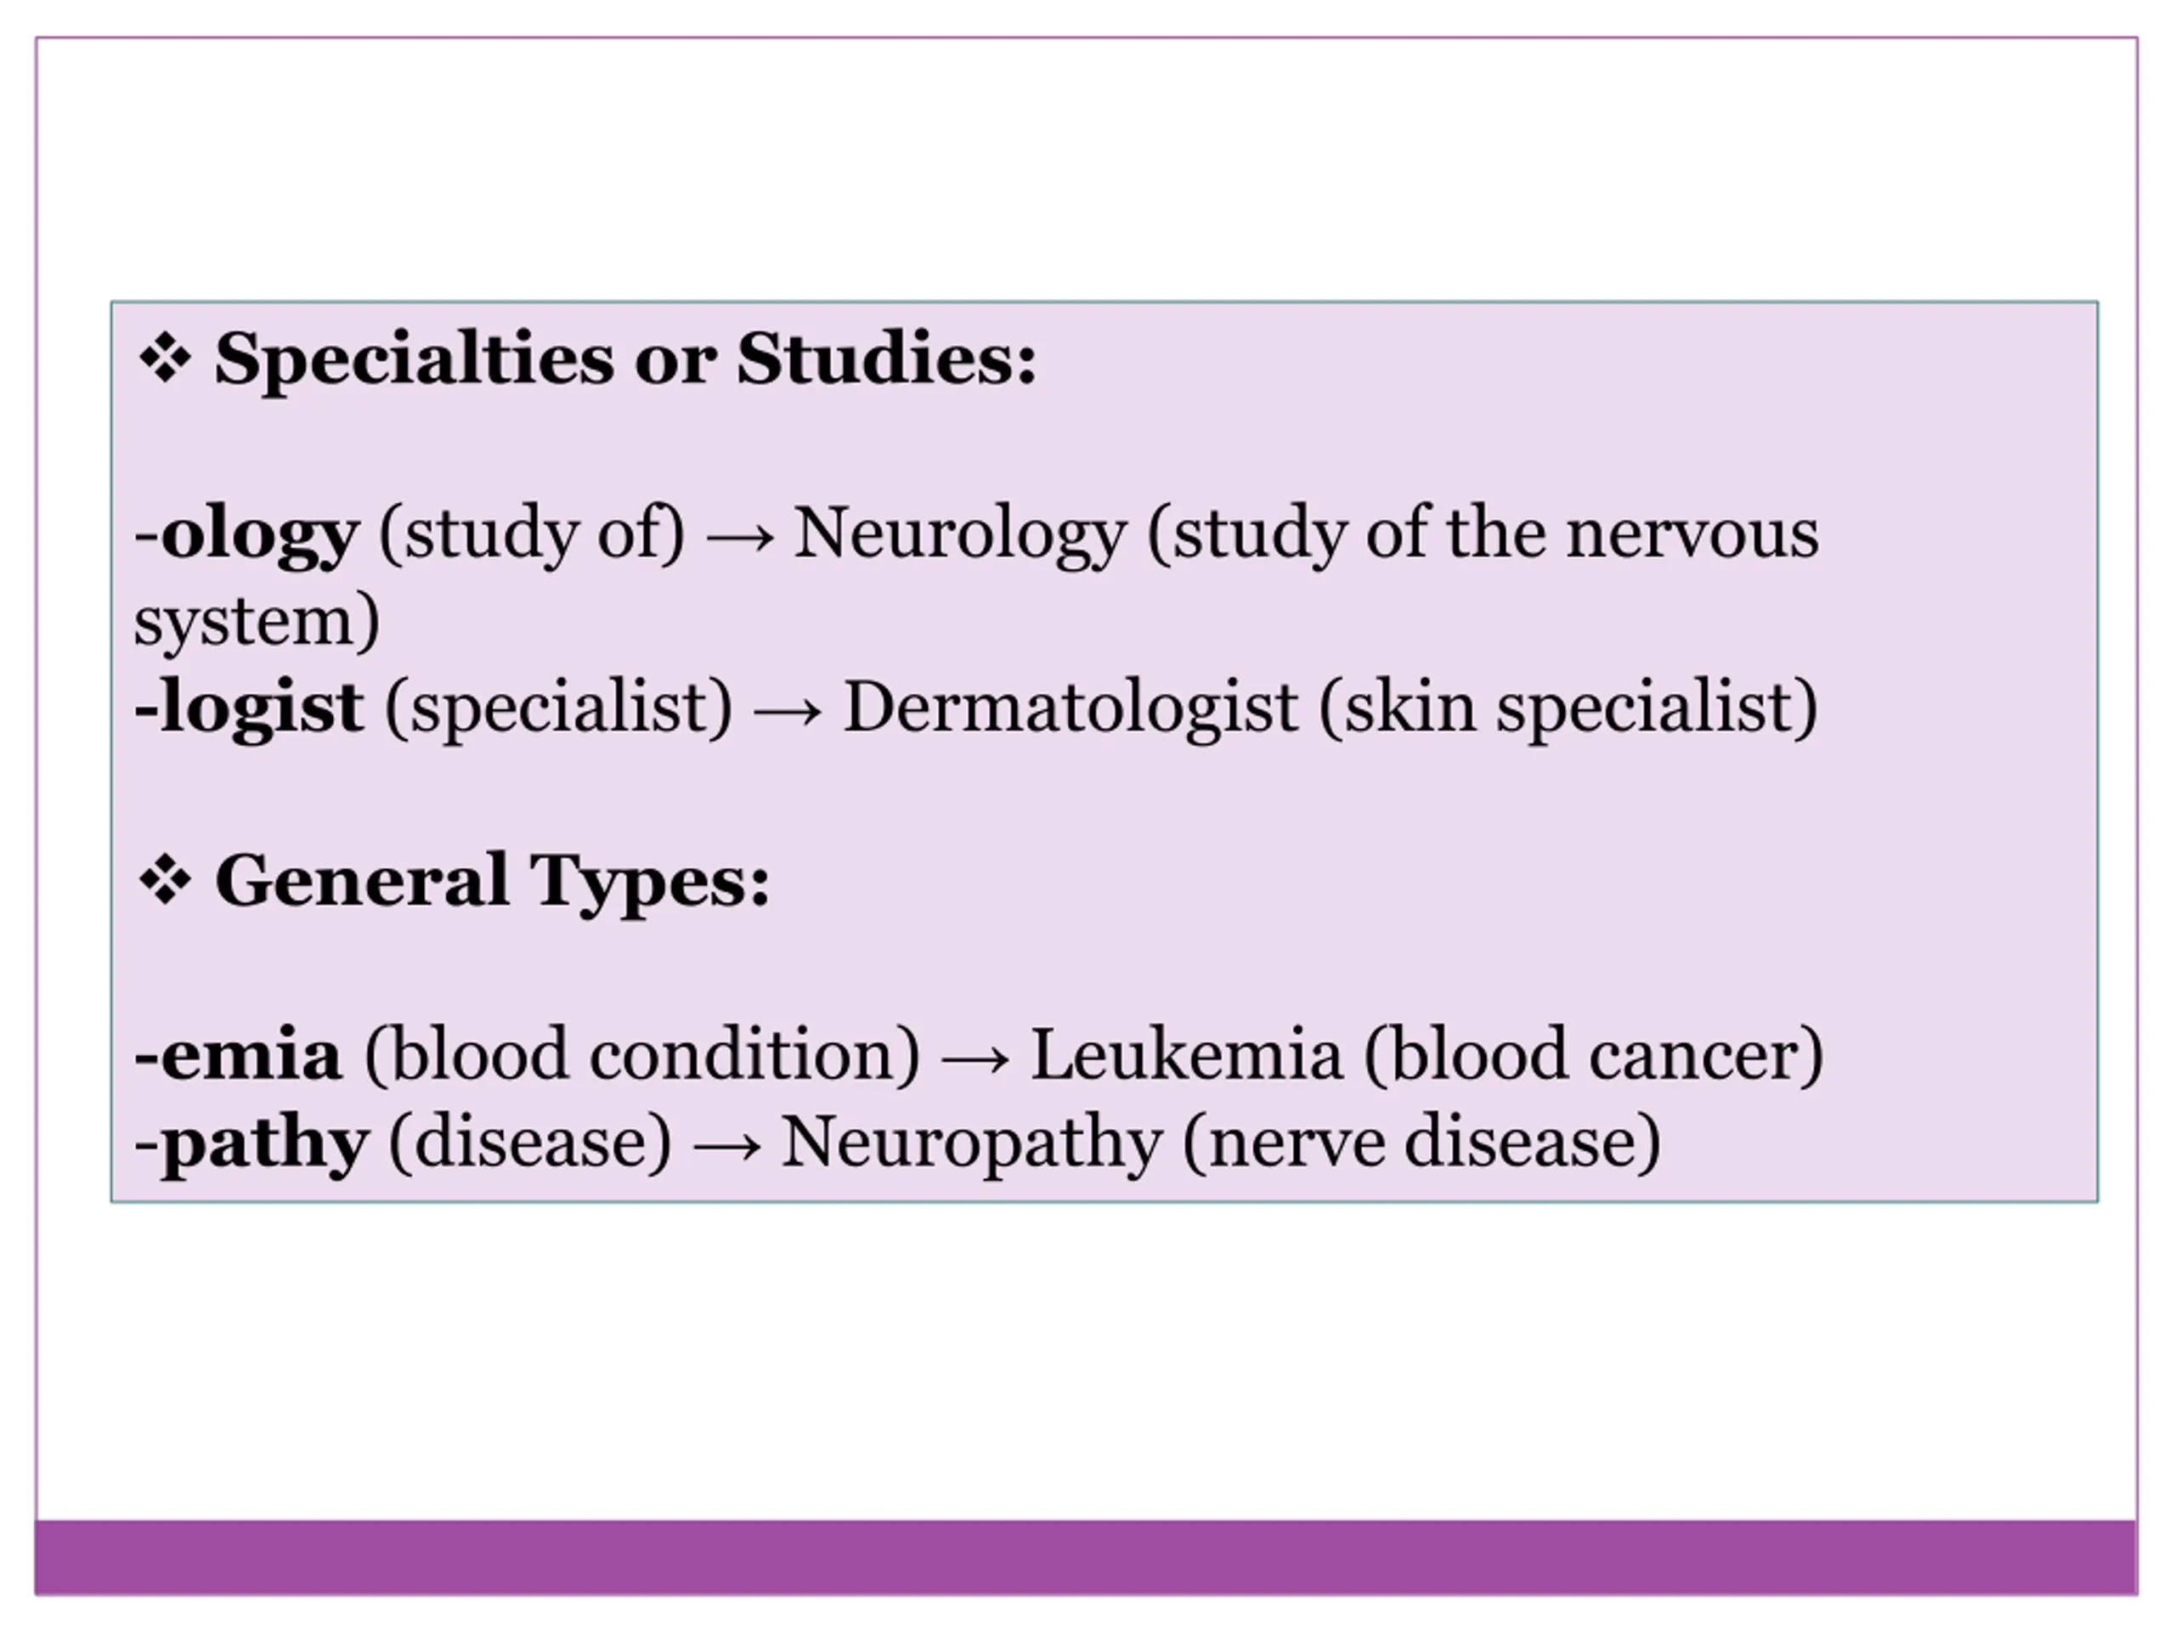Click the arrow after '(study of)'
2175x1631 pixels.
click(739, 538)
